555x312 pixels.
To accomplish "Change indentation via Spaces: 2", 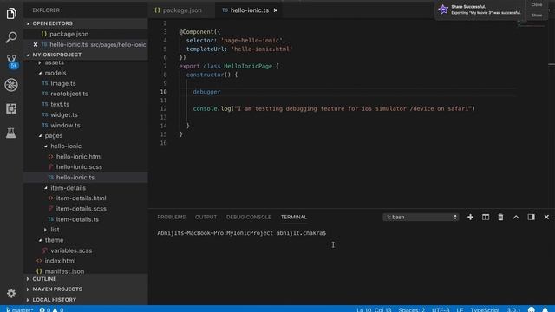I will click(412, 309).
